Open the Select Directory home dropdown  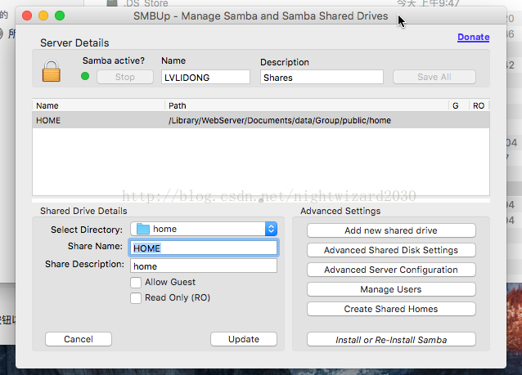point(204,229)
